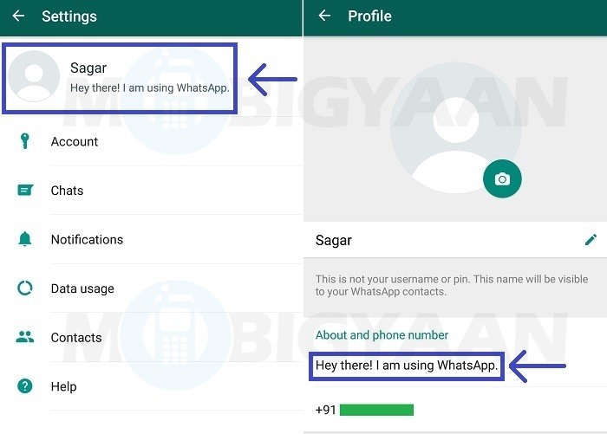This screenshot has width=607, height=434.
Task: Open the Data usage settings entry
Action: [x=151, y=288]
